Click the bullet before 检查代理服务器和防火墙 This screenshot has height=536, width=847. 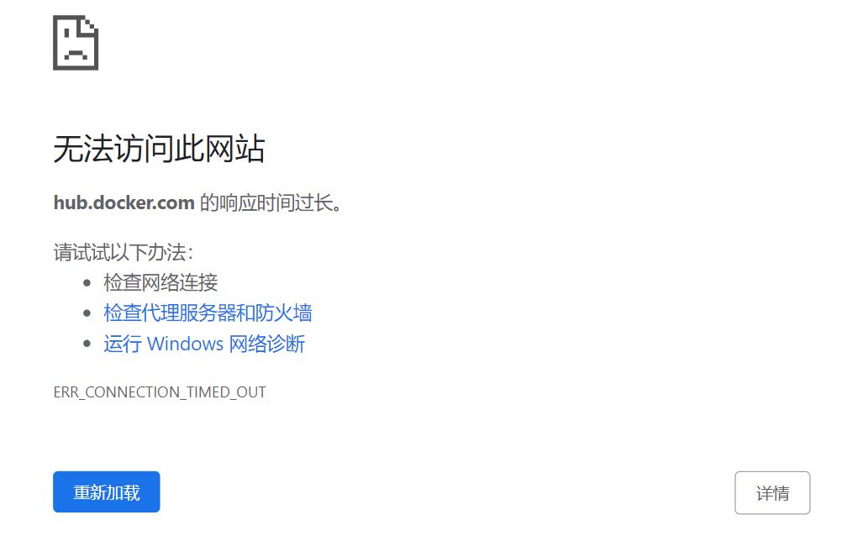click(x=87, y=313)
